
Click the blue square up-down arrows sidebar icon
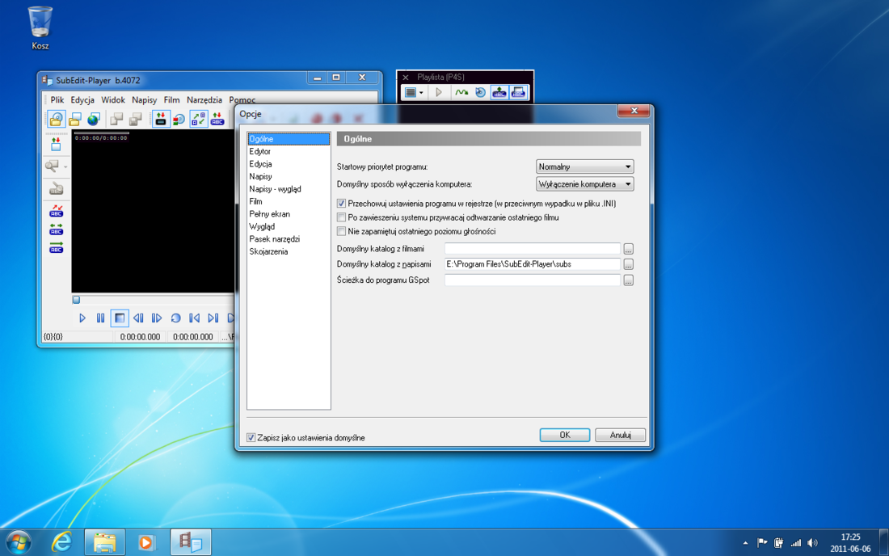tap(56, 144)
